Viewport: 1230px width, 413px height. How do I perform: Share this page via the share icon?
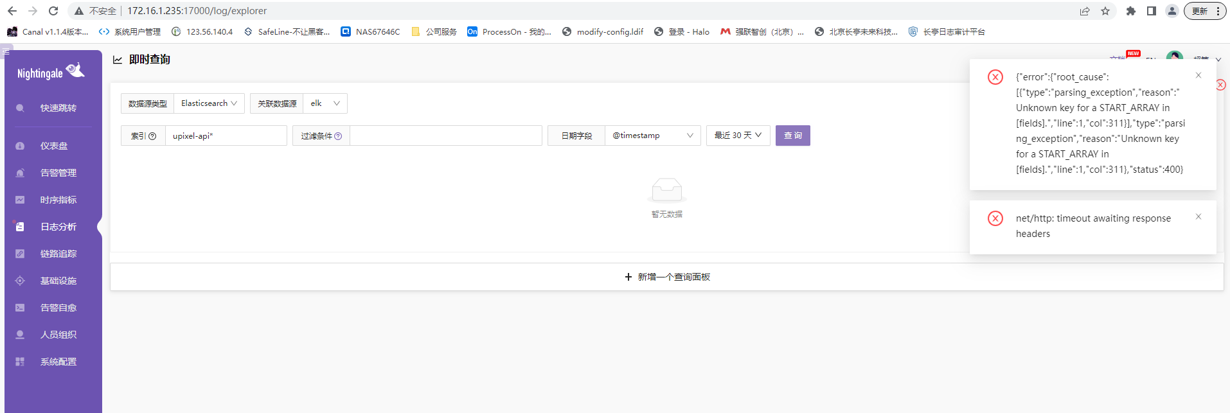pos(1085,11)
